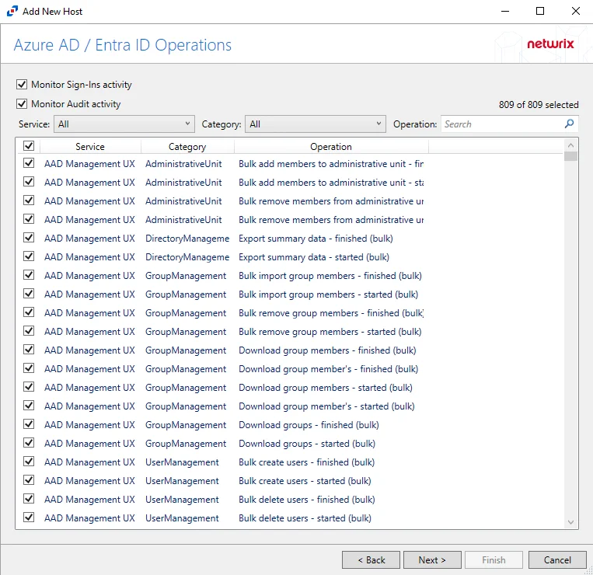Select 'Download group members - finished (bulk)' text
The image size is (593, 575).
pyautogui.click(x=327, y=350)
